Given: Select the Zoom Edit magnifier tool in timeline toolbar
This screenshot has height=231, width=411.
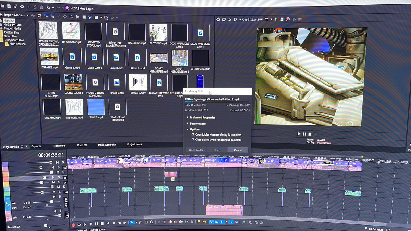Looking at the screenshot, I should click(152, 222).
